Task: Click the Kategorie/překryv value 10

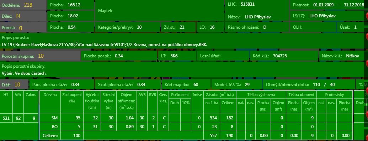Action: pyautogui.click(x=139, y=27)
